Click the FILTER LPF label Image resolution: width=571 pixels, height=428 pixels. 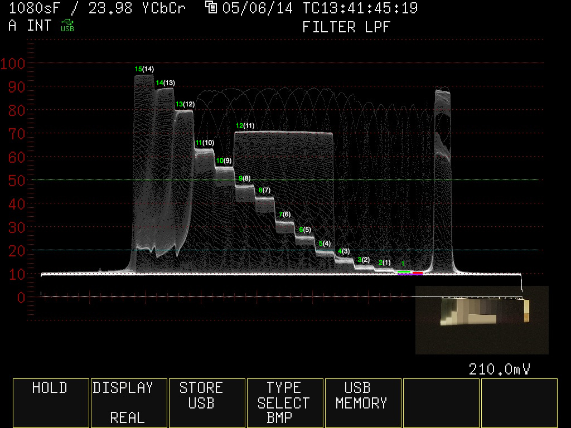[x=346, y=27]
